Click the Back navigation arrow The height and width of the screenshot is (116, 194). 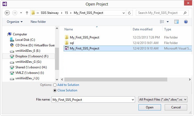pos(7,13)
